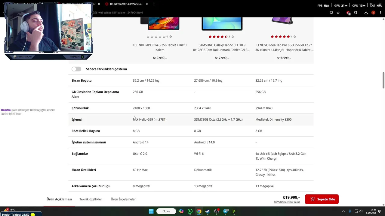Click the '₺17.999,–' price under Samsung
The height and width of the screenshot is (216, 385).
tap(222, 58)
